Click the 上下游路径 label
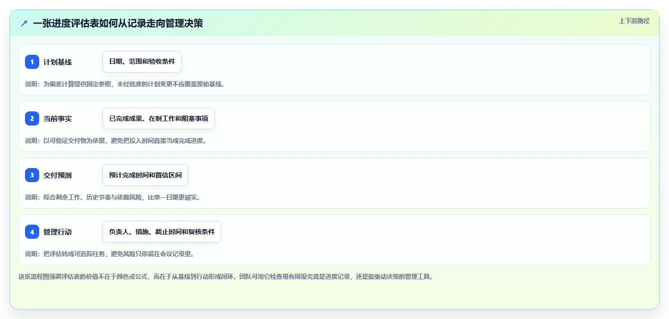 click(x=634, y=21)
